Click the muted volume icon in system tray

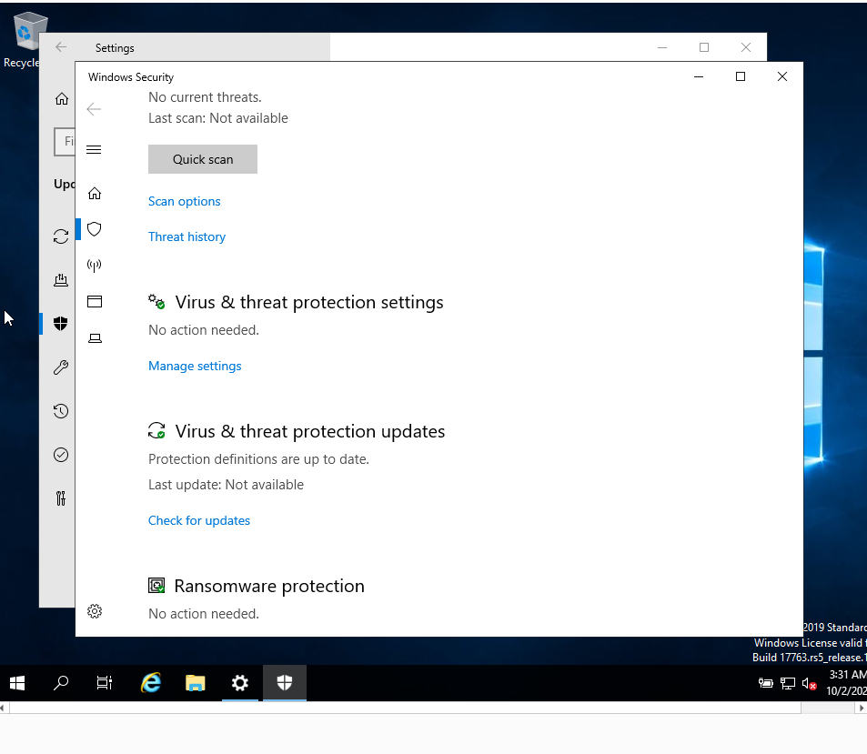pyautogui.click(x=809, y=684)
